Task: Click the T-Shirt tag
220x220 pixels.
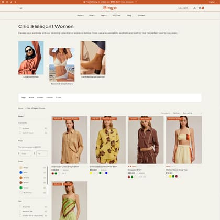Action: [59, 97]
